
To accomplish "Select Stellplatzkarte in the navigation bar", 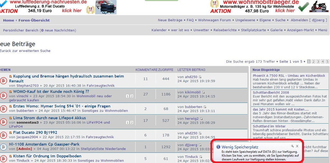I will tap(254, 30).
